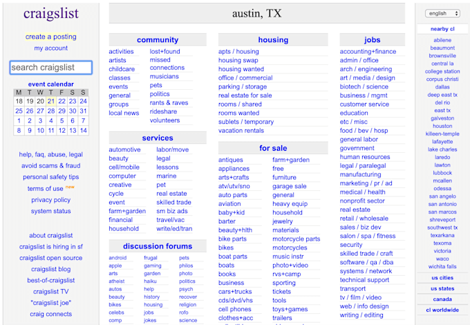
Task: Click the craigslist logo at top left
Action: click(51, 14)
